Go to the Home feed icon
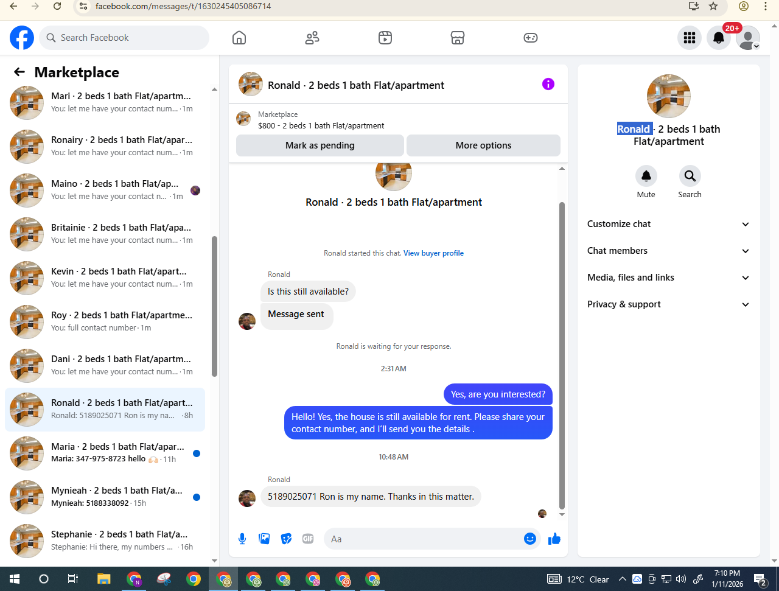The image size is (779, 591). [239, 38]
